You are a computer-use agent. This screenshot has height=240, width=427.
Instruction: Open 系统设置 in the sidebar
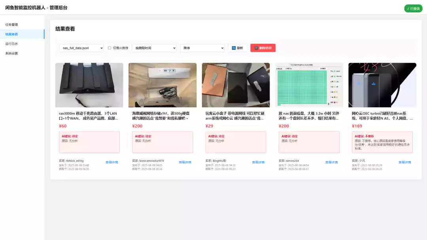[x=12, y=53]
